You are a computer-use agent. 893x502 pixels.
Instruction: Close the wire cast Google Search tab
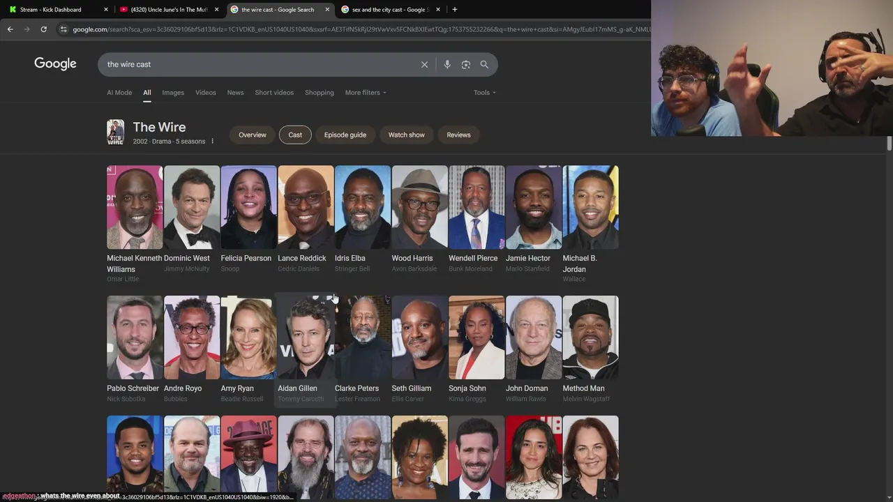point(327,9)
